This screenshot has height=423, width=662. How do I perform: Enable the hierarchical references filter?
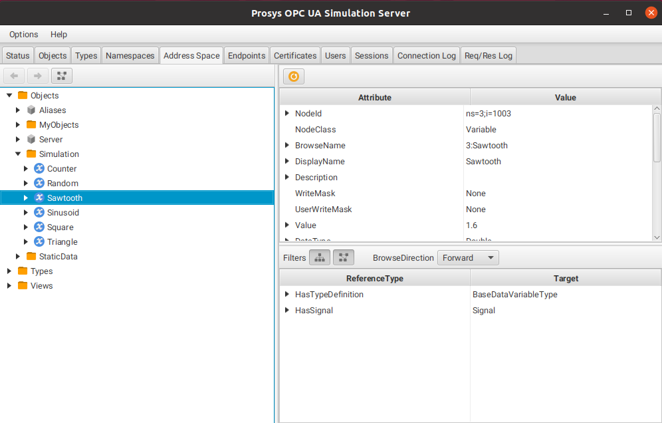(320, 257)
